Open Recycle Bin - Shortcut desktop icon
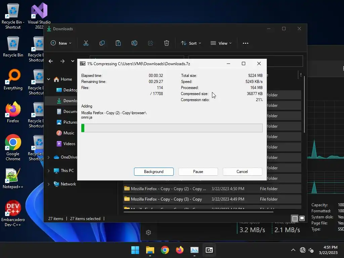This screenshot has height=258, width=344. pos(13,17)
